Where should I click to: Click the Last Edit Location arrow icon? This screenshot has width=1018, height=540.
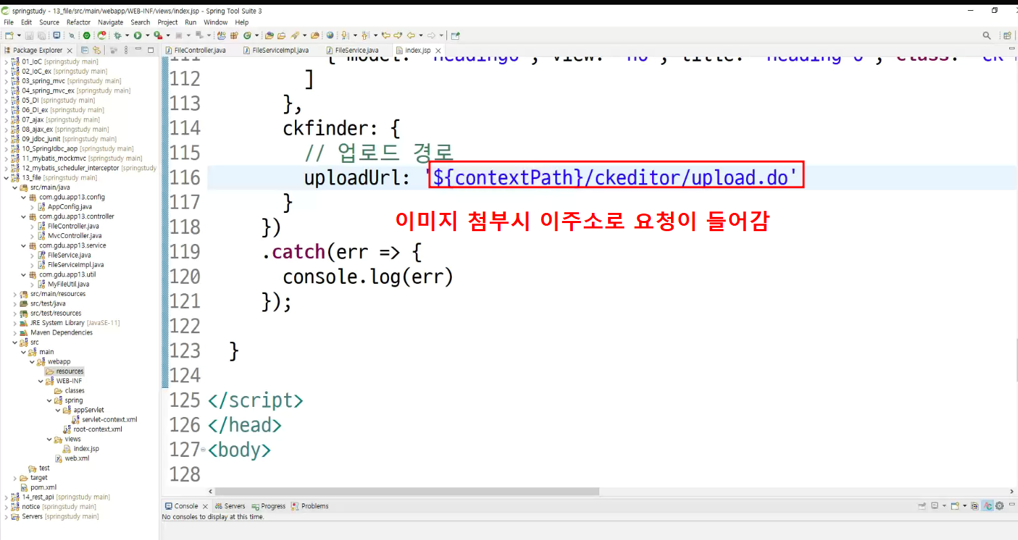[386, 35]
